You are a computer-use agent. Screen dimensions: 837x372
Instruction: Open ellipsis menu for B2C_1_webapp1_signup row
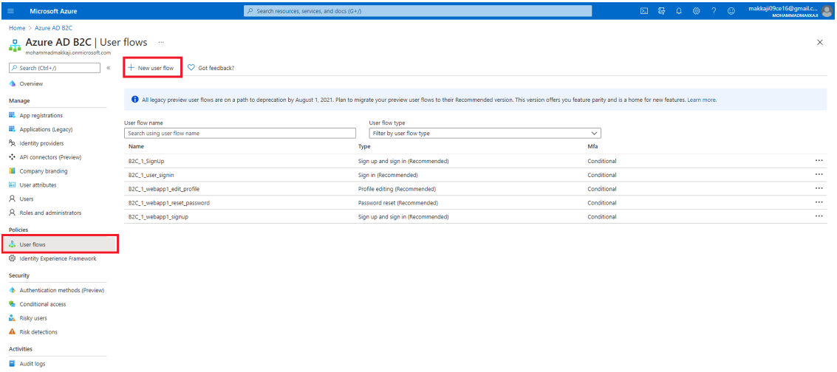coord(819,216)
